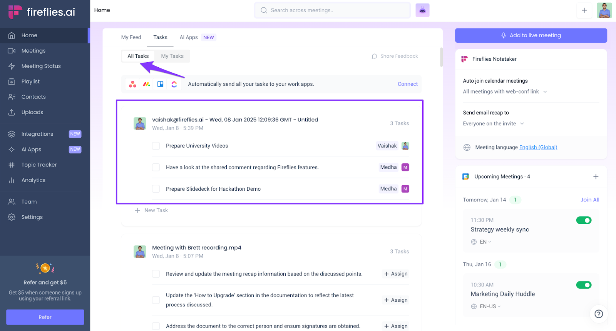Open Marketing Daily Huddle meeting
The height and width of the screenshot is (331, 616).
point(502,294)
